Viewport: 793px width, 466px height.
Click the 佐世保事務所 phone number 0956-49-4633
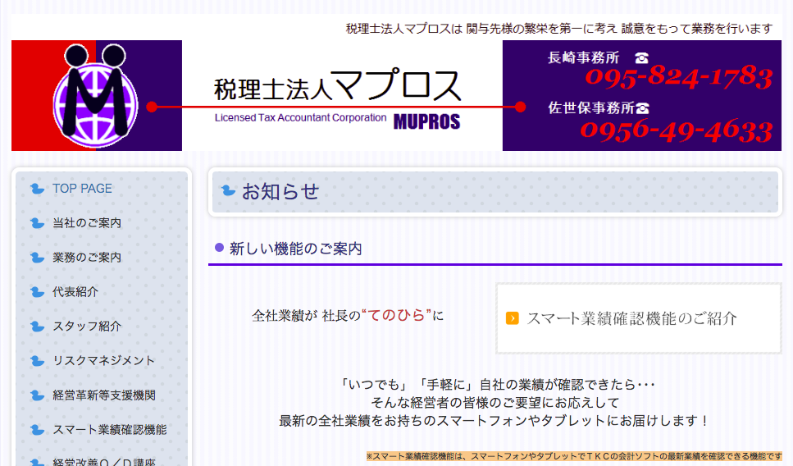click(x=677, y=130)
